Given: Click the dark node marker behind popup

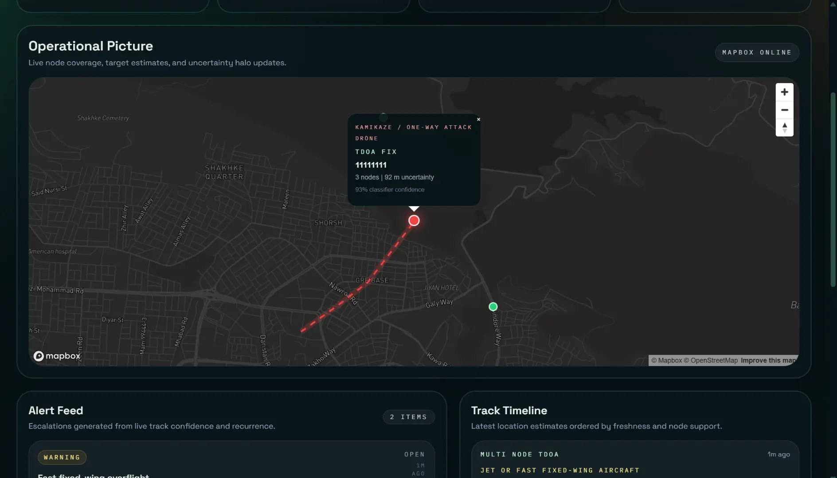Looking at the screenshot, I should coord(383,116).
